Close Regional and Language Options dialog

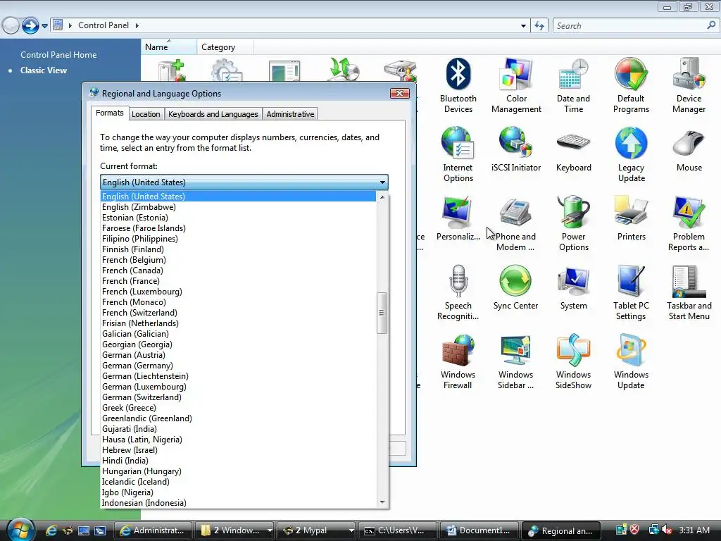coord(400,94)
